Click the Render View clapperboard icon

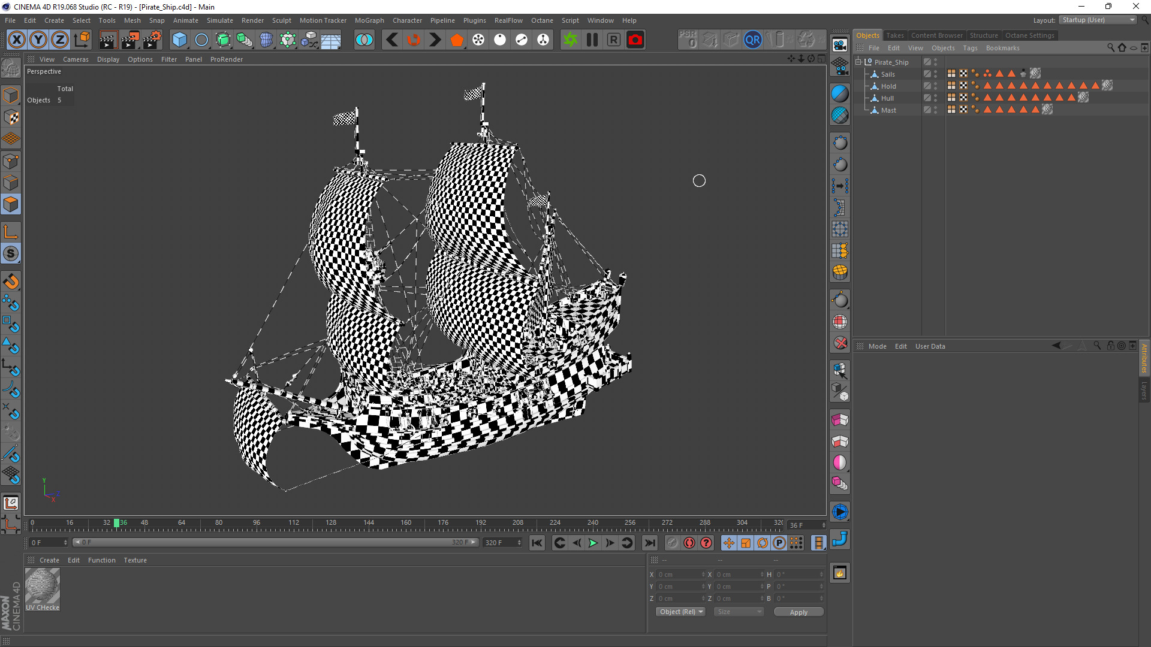pos(107,40)
